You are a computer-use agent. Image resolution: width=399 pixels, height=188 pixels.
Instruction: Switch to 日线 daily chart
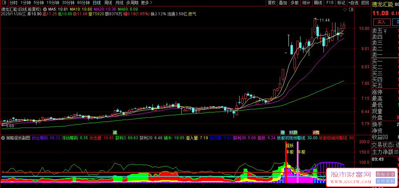click(x=97, y=3)
